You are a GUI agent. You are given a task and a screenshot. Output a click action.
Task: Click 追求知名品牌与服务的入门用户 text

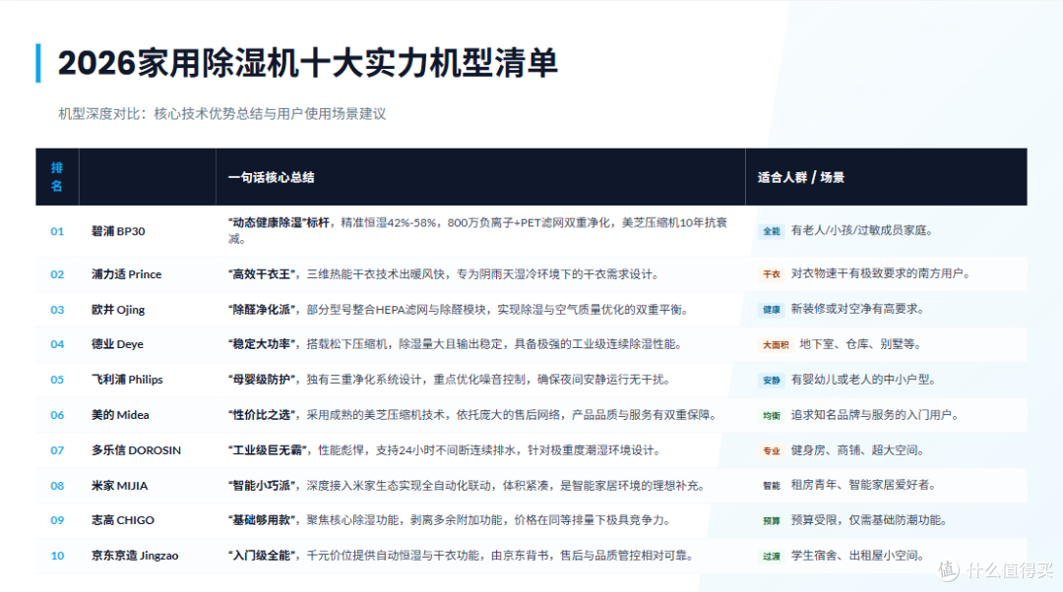pyautogui.click(x=875, y=415)
